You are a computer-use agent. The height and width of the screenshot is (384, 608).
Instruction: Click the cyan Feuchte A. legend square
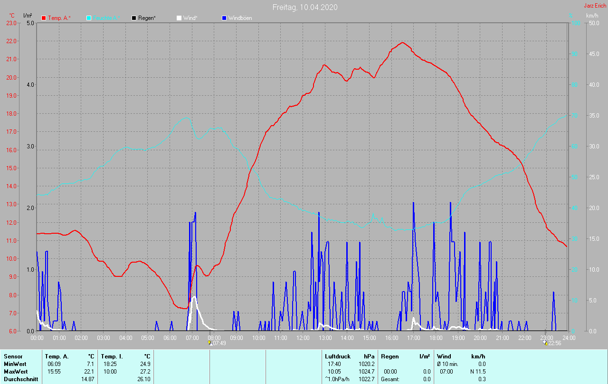[x=89, y=18]
